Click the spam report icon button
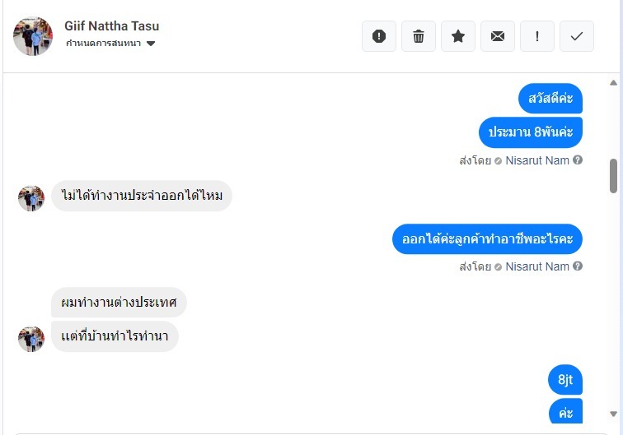623x435 pixels. 379,36
